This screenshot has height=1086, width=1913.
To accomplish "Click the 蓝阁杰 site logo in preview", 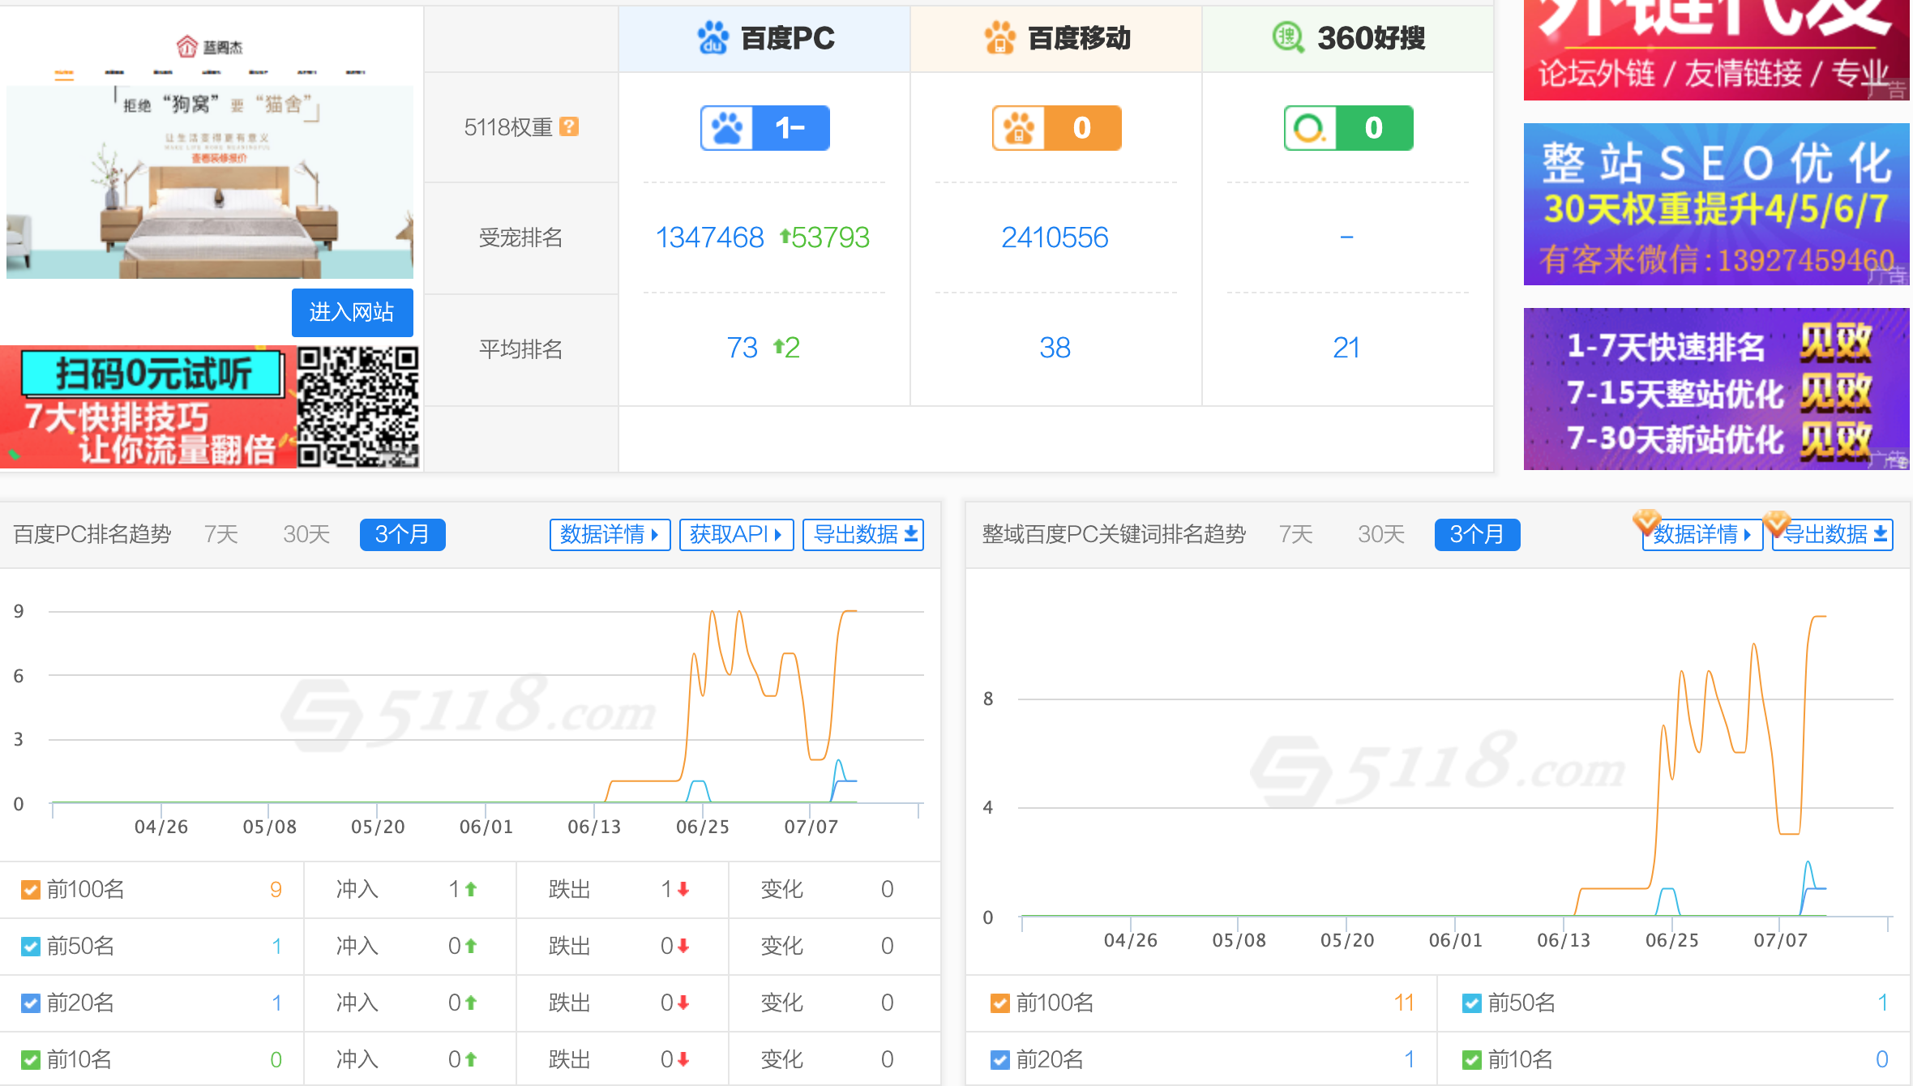I will 210,47.
